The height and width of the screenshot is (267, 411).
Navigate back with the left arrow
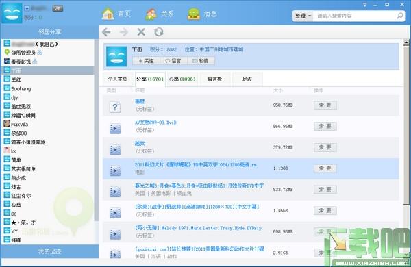106,32
